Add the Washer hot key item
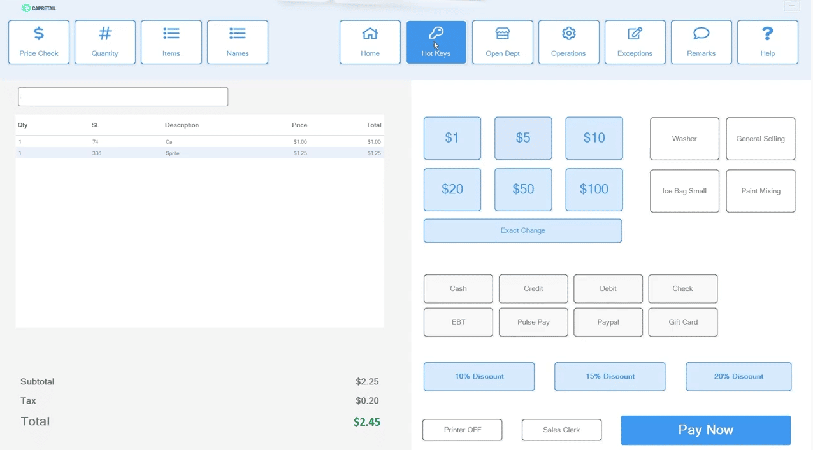This screenshot has height=450, width=813. point(684,139)
